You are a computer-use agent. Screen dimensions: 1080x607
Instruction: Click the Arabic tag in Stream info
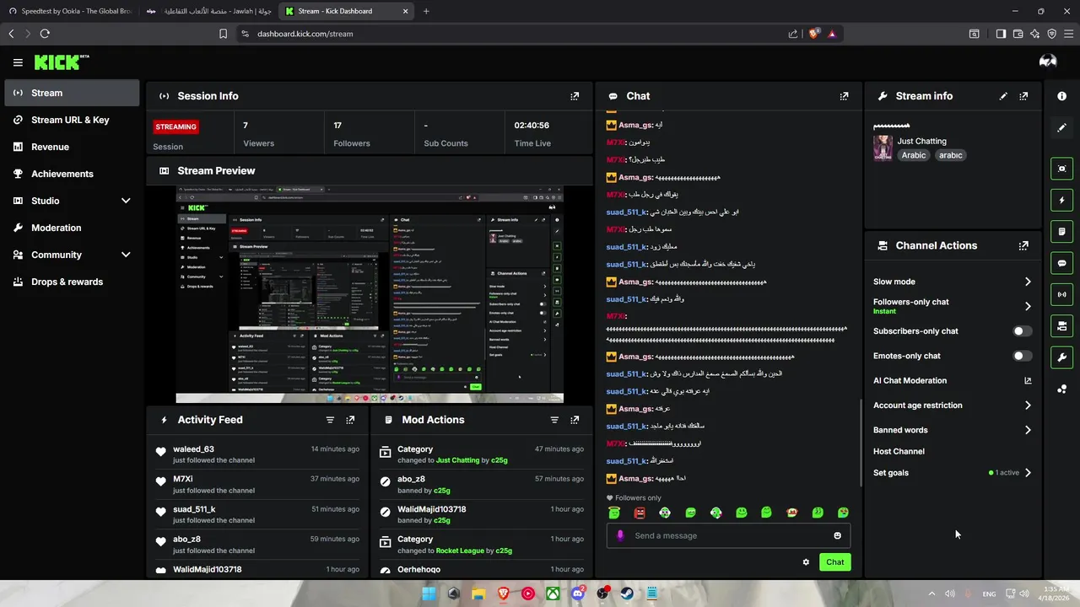click(913, 155)
